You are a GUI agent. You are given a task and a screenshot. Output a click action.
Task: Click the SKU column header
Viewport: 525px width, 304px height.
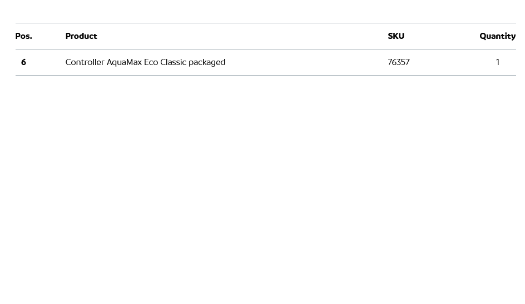pos(396,36)
